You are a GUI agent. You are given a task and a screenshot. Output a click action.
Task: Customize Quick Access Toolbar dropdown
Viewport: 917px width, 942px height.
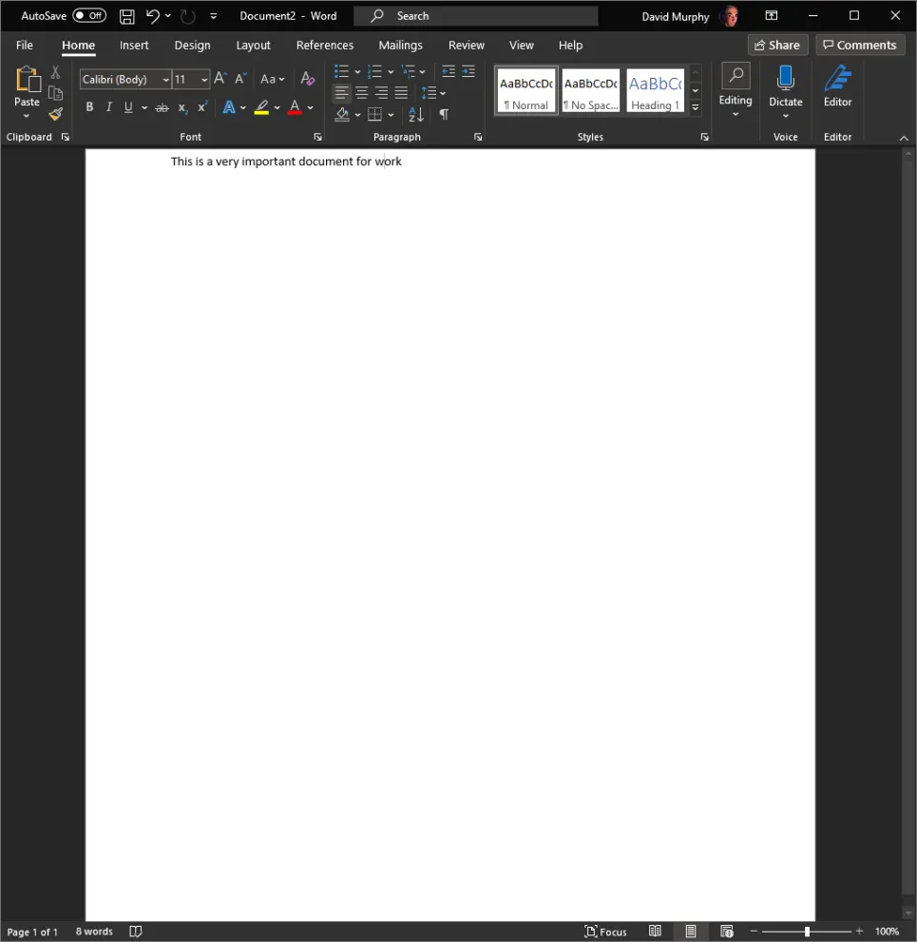click(213, 16)
